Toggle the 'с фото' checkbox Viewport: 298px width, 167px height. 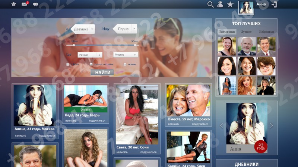point(68,64)
